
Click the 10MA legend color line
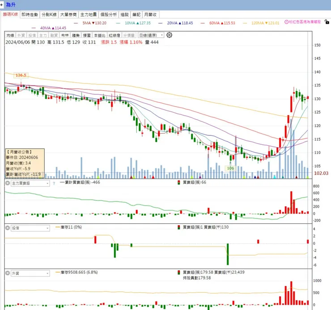coord(118,23)
